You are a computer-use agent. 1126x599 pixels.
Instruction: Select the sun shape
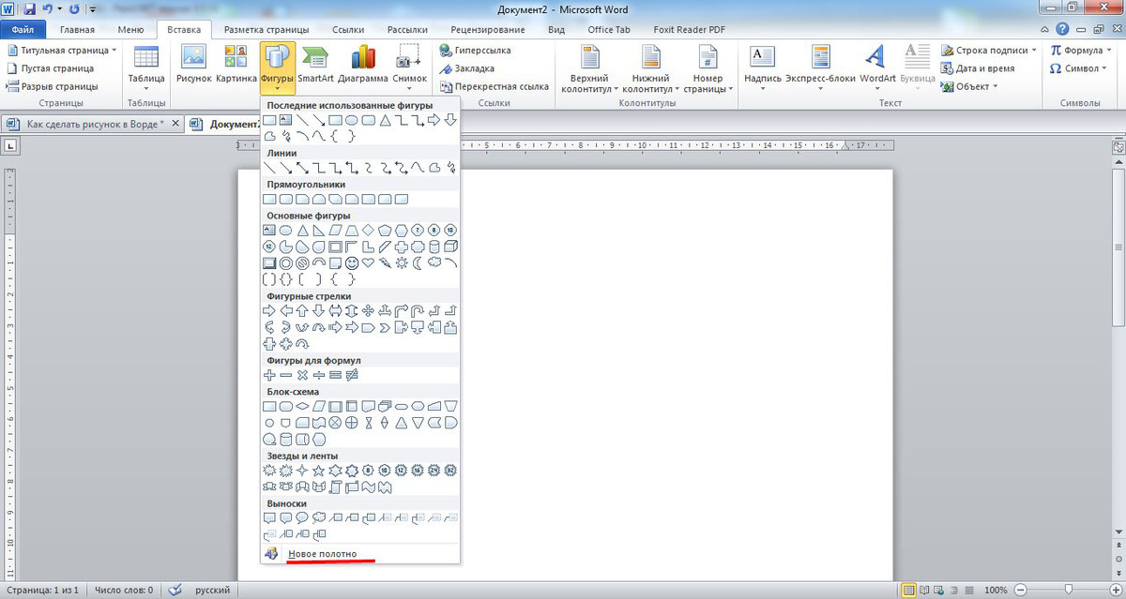tap(402, 263)
